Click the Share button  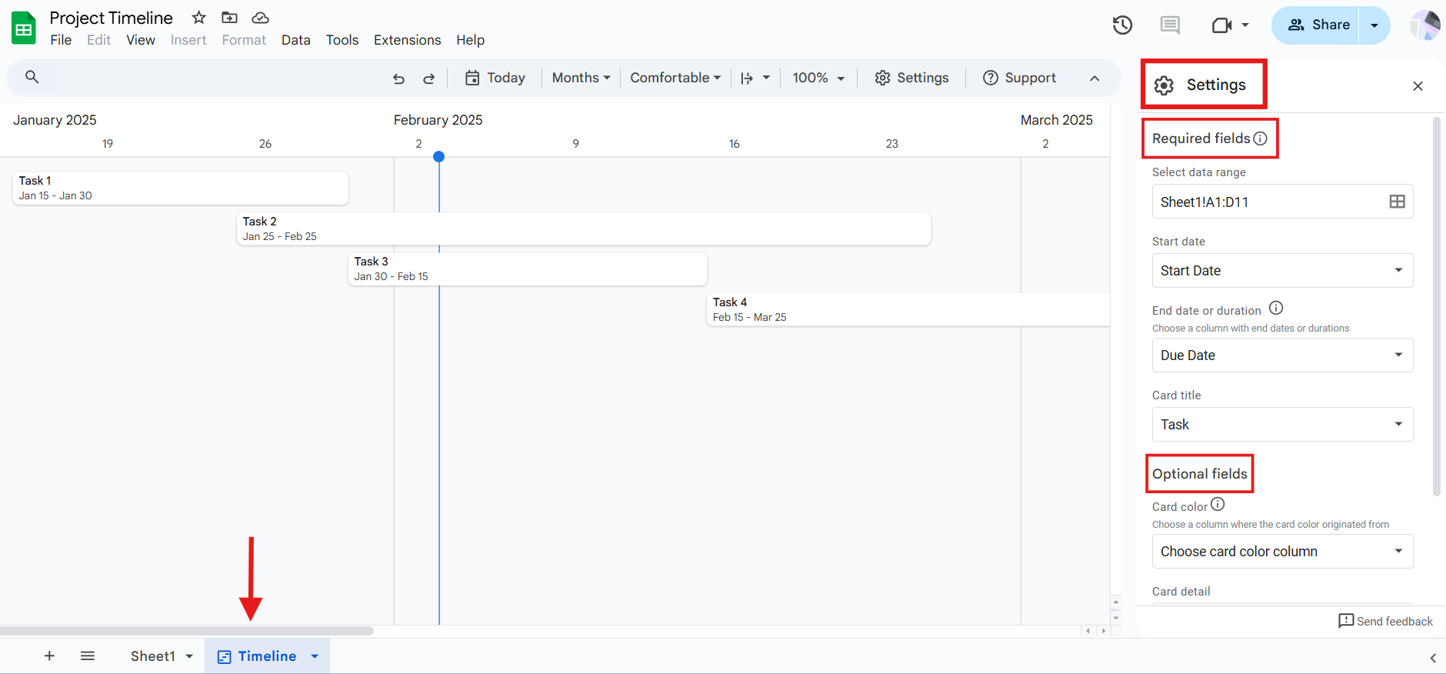pyautogui.click(x=1320, y=25)
